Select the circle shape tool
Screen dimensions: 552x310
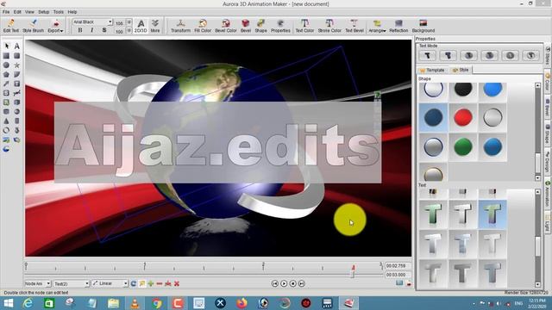pos(6,65)
